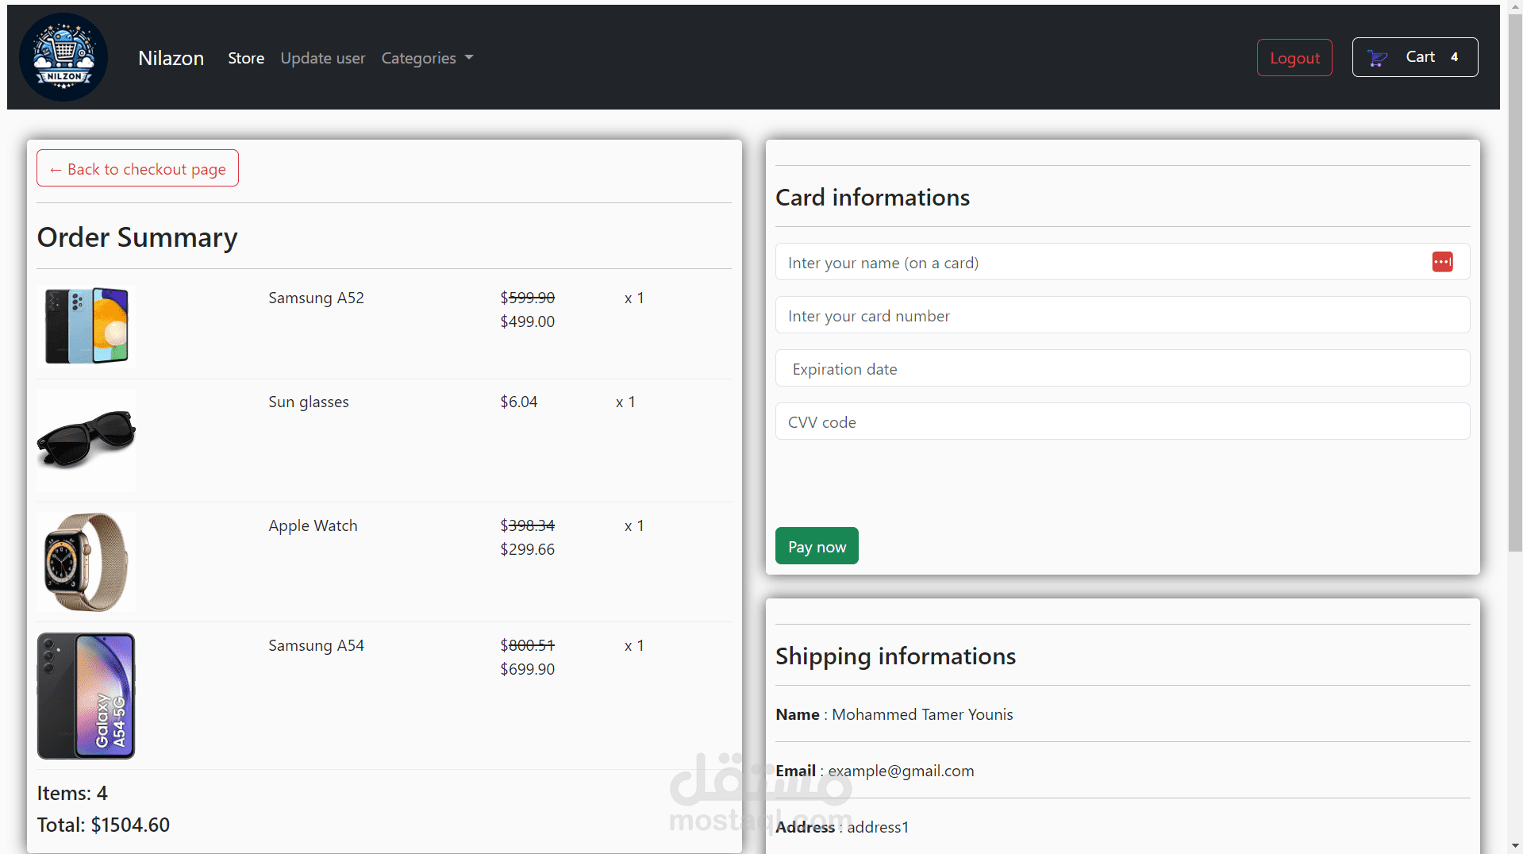Click the struck-through $800.51 price
1523x854 pixels.
click(x=527, y=645)
